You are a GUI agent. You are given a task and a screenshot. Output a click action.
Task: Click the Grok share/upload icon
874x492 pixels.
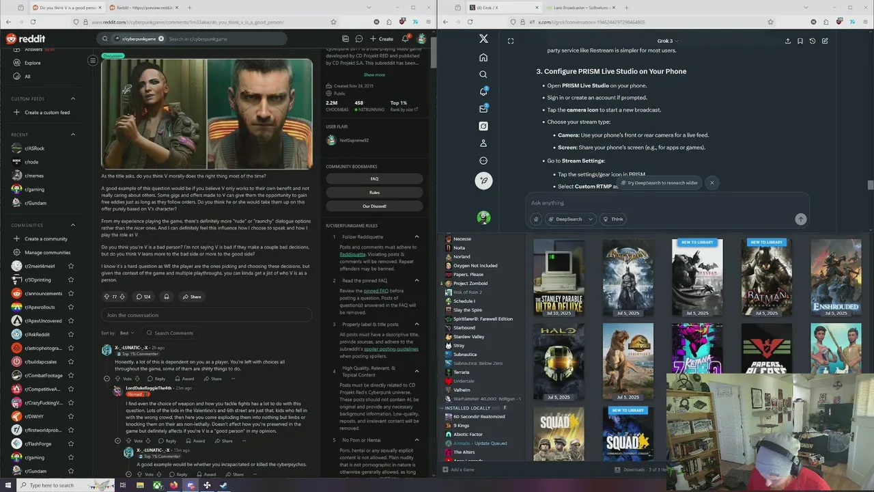[x=787, y=41]
